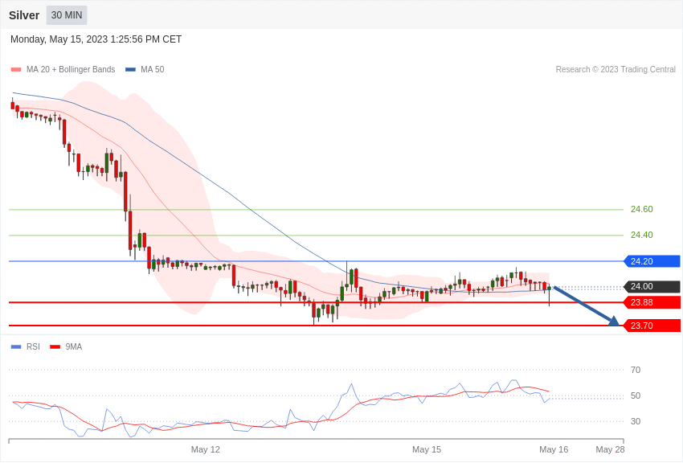Click the RSI 50 axis label

click(x=636, y=396)
